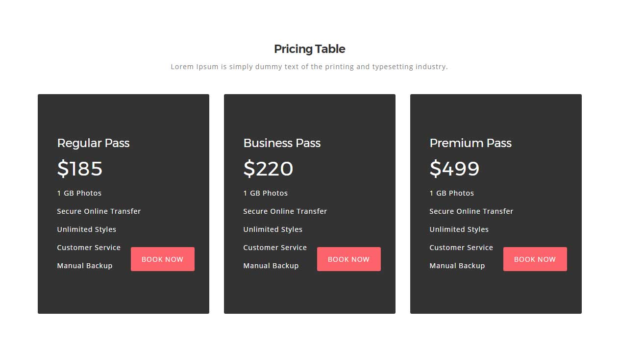Viewport: 619px width, 352px height.
Task: Click the Pricing Table heading
Action: click(x=309, y=49)
